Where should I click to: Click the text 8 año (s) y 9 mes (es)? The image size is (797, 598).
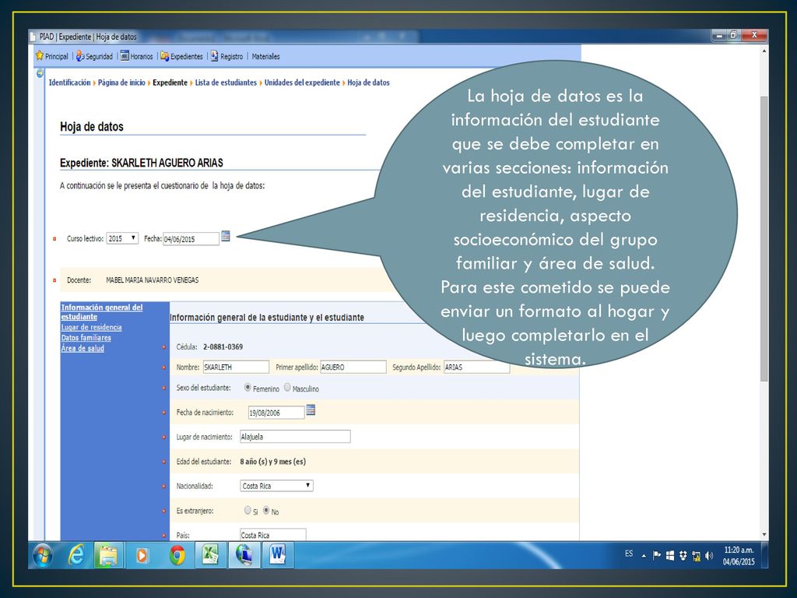[x=273, y=462]
